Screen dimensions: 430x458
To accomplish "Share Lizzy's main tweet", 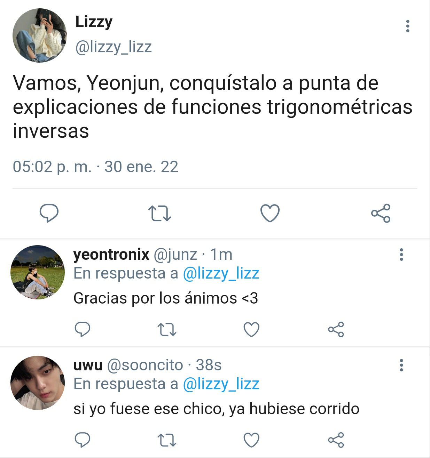I will pyautogui.click(x=381, y=213).
